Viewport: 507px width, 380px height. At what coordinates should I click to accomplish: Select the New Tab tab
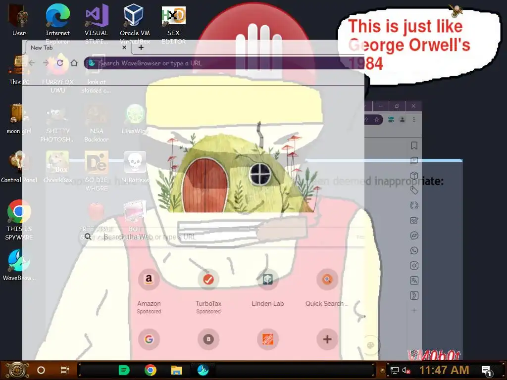tap(78, 47)
